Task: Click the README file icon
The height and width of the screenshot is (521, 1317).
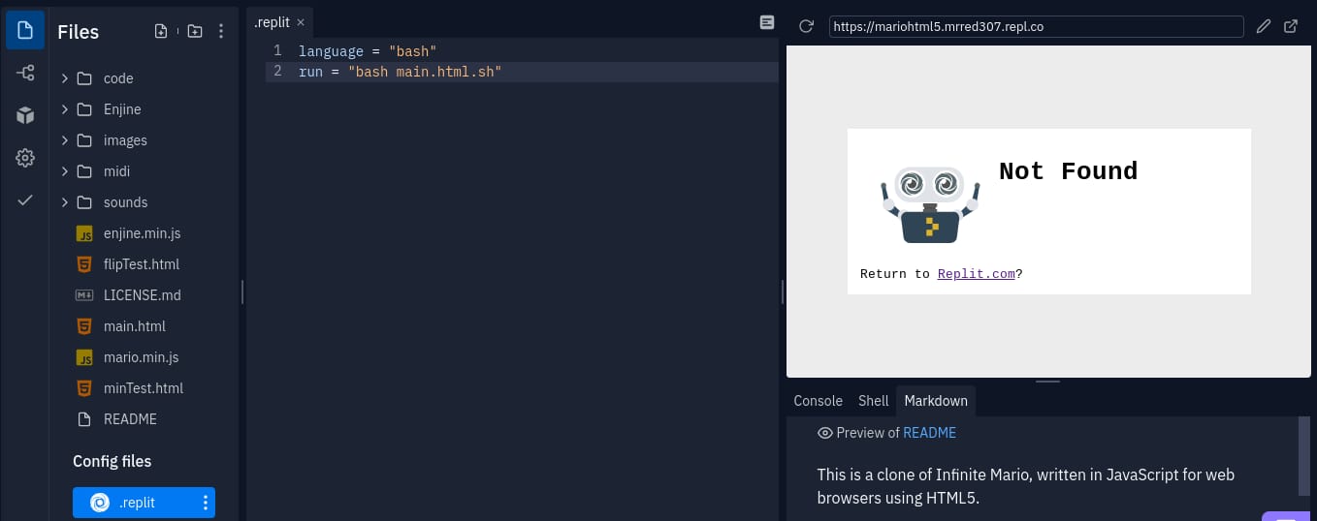Action: 84,419
